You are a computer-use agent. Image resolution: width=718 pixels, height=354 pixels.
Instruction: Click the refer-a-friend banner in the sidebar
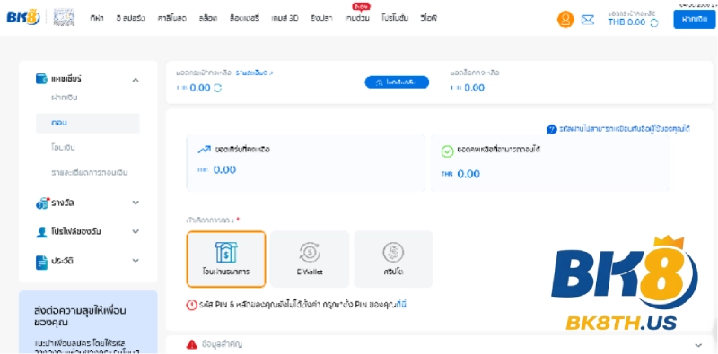(x=88, y=322)
